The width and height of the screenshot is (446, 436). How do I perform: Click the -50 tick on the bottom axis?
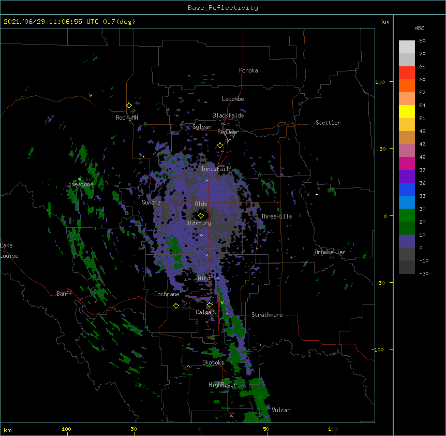(132, 429)
